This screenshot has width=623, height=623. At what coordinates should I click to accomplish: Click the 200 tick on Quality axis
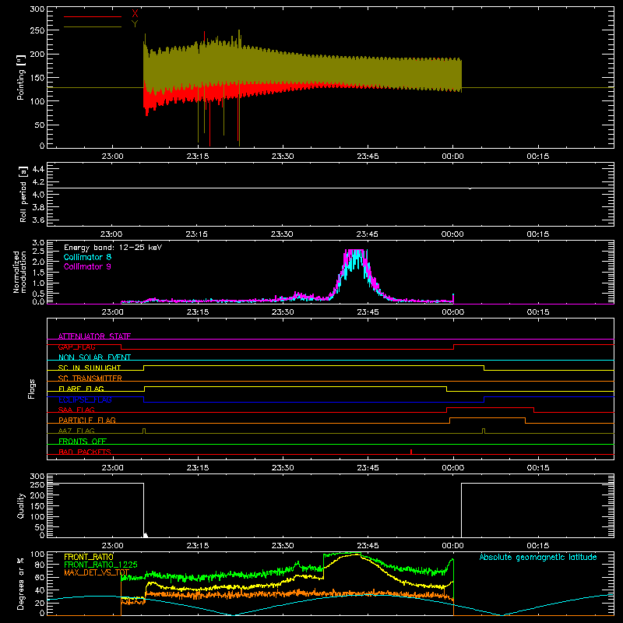point(37,495)
